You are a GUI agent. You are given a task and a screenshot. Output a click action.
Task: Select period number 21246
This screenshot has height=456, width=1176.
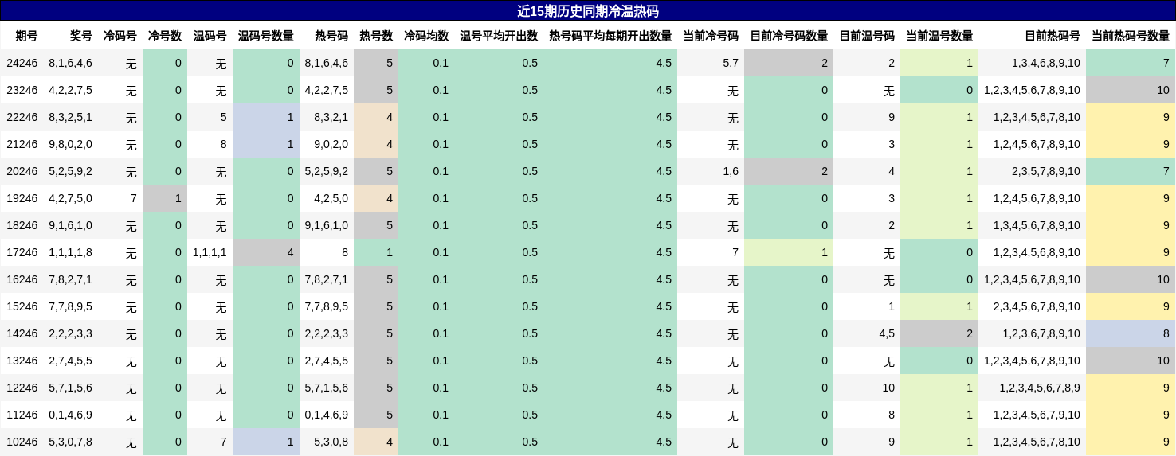tap(22, 144)
